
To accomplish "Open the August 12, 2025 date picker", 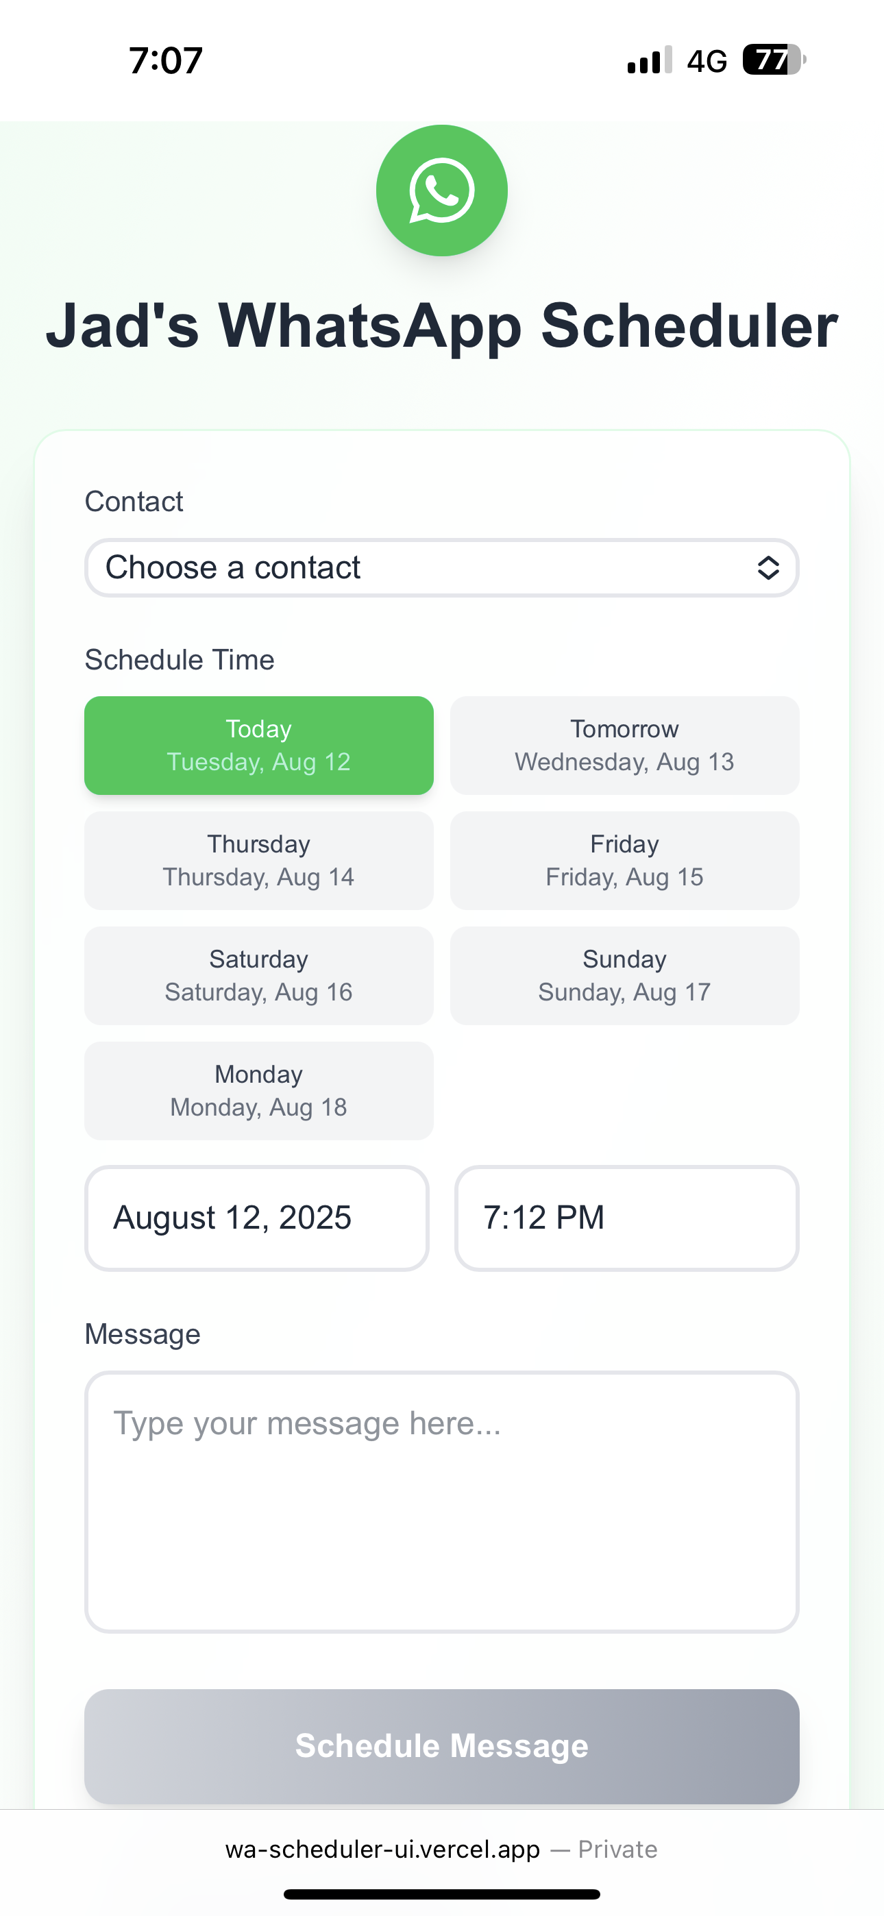I will [257, 1218].
